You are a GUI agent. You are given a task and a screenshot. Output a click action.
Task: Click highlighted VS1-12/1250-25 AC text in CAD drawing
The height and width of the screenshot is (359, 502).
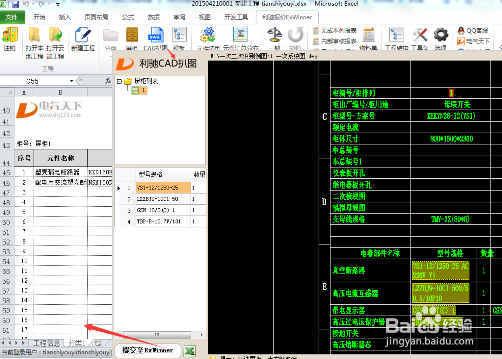click(441, 270)
